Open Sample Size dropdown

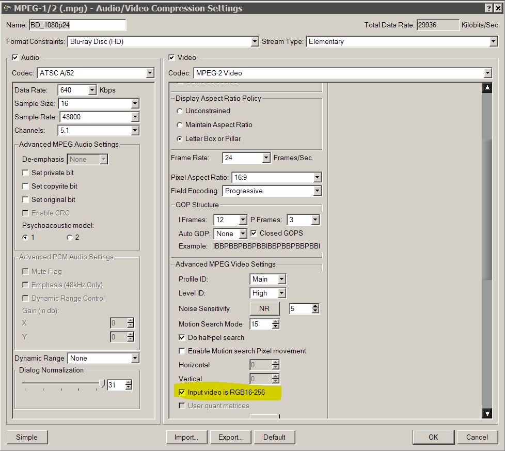[135, 104]
